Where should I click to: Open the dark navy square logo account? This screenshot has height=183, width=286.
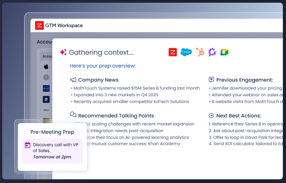pos(46,99)
